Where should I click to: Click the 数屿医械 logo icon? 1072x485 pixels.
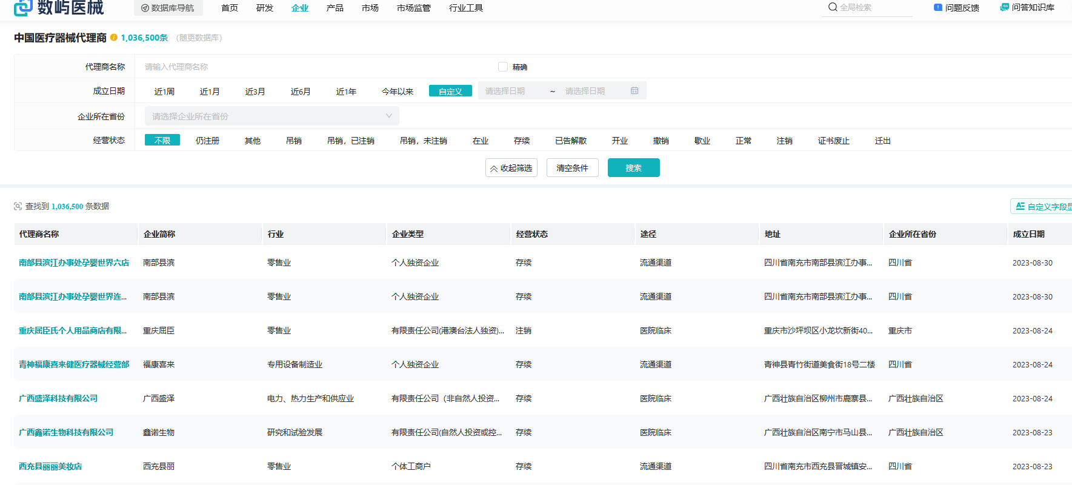(x=23, y=7)
